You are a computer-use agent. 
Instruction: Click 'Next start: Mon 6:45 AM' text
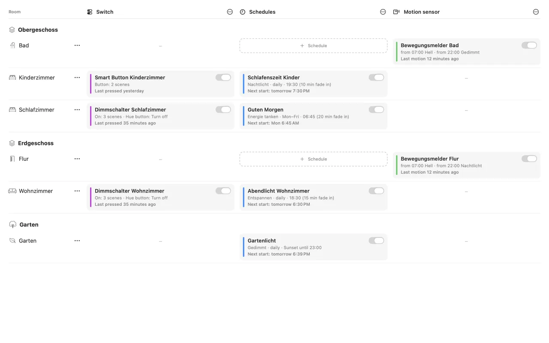click(273, 123)
